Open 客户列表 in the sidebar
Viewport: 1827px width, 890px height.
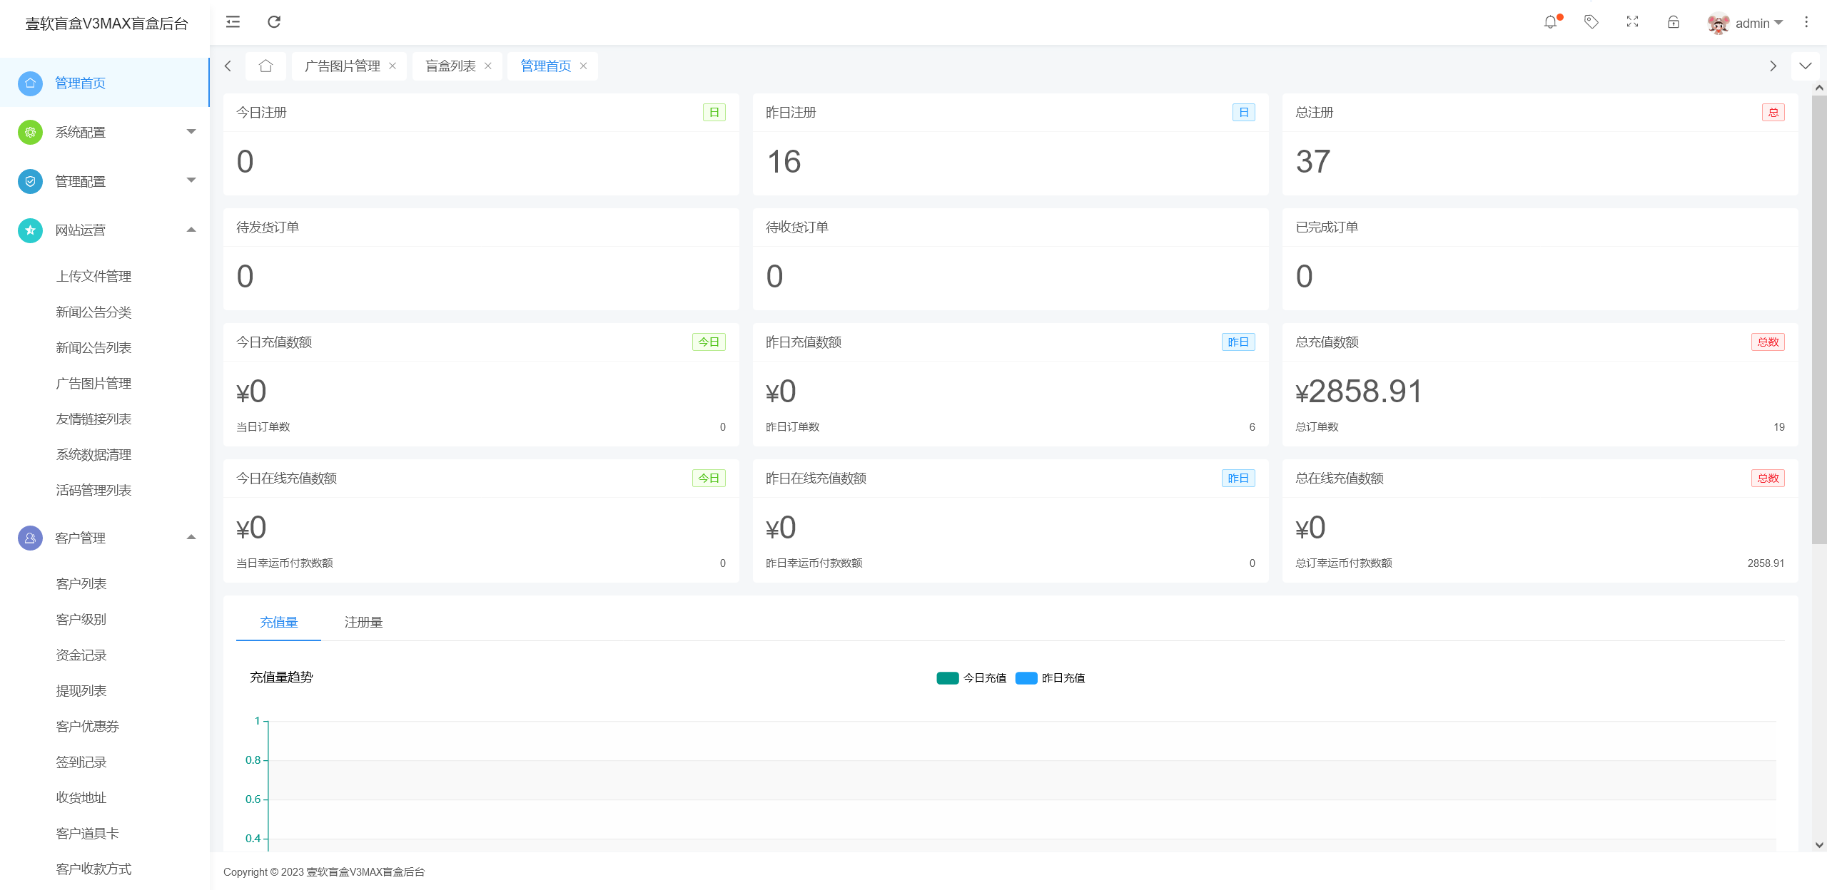pyautogui.click(x=81, y=583)
